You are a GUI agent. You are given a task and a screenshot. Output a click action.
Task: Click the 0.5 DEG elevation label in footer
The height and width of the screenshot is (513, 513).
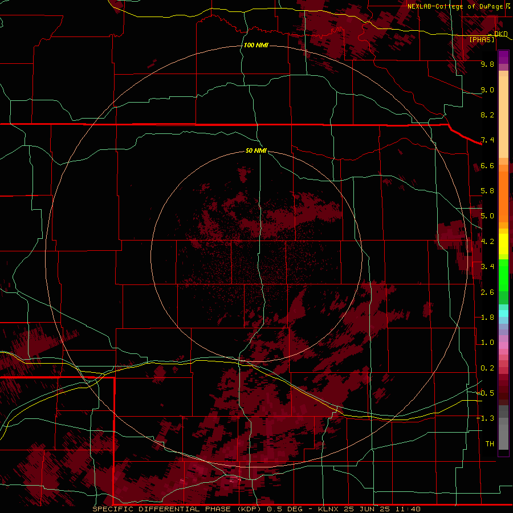click(284, 509)
